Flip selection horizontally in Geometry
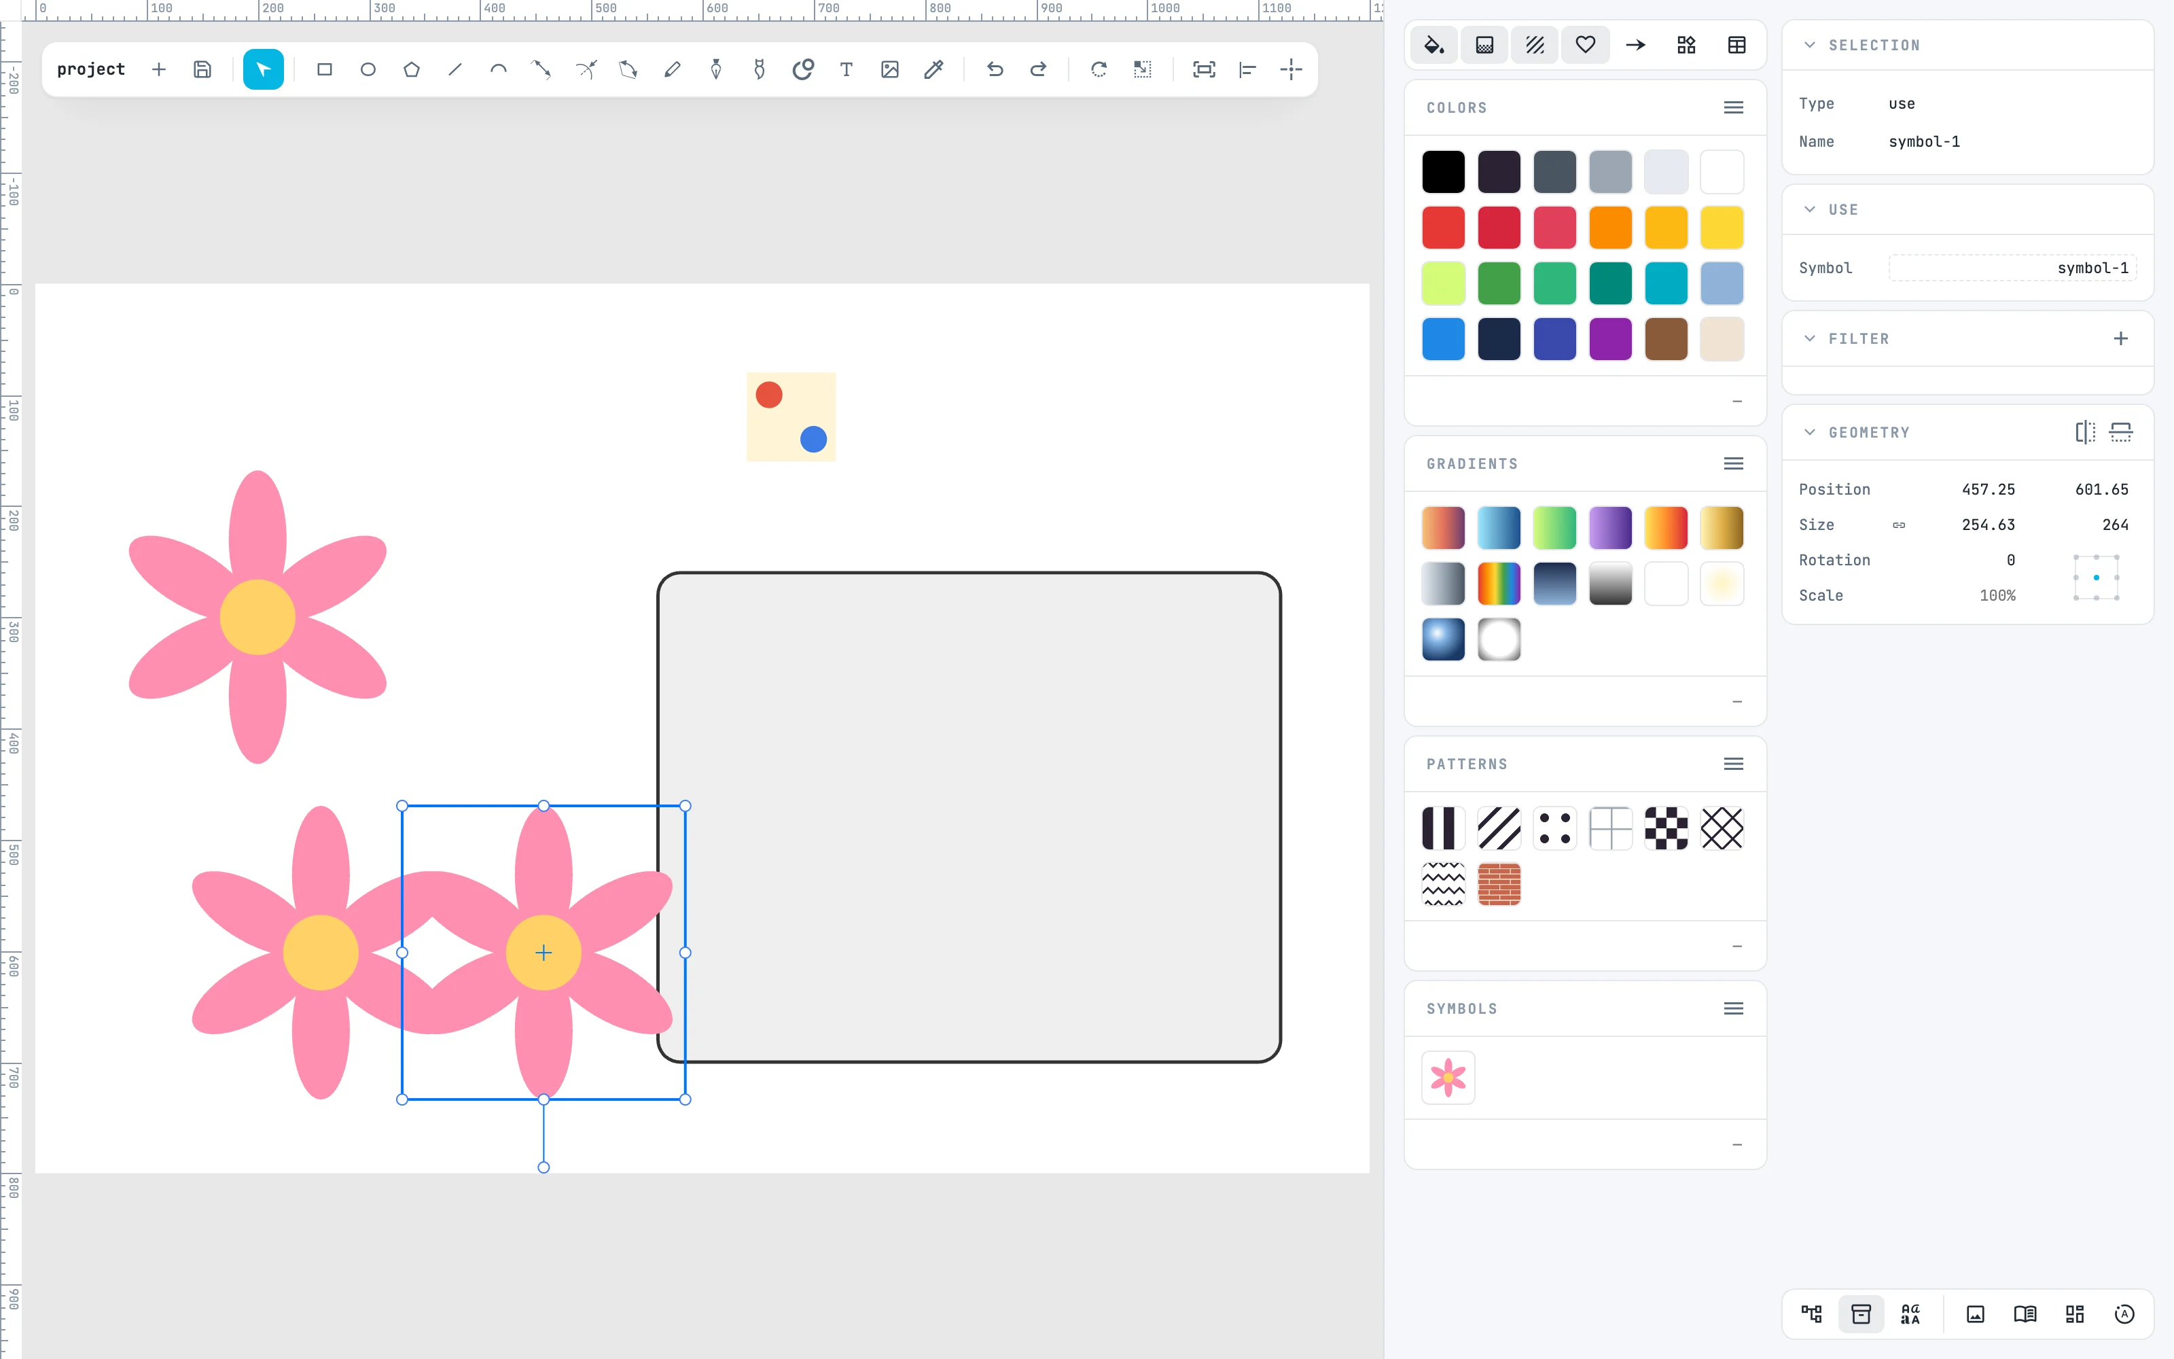This screenshot has width=2174, height=1359. [2085, 432]
